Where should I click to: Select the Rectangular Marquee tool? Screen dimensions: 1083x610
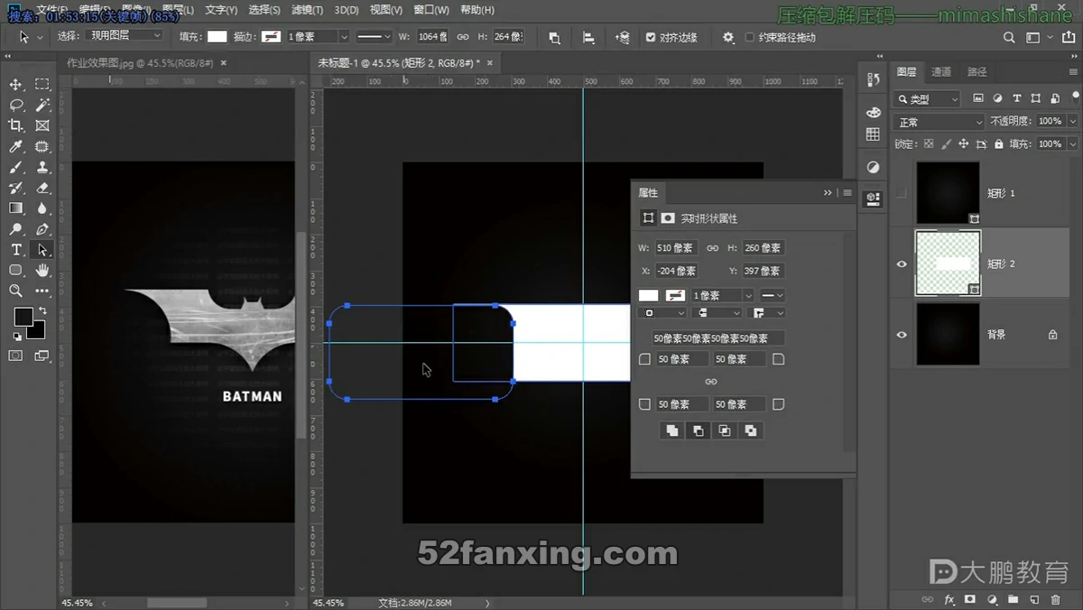point(42,84)
